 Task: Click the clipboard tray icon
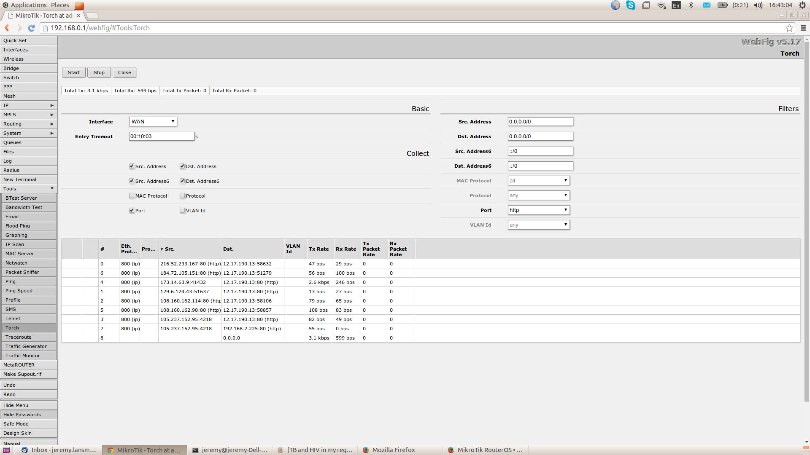(x=646, y=5)
